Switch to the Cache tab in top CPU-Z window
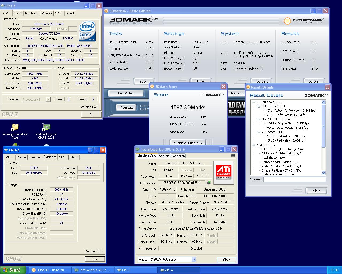Screen dimensions: 342x274 tap(18, 13)
